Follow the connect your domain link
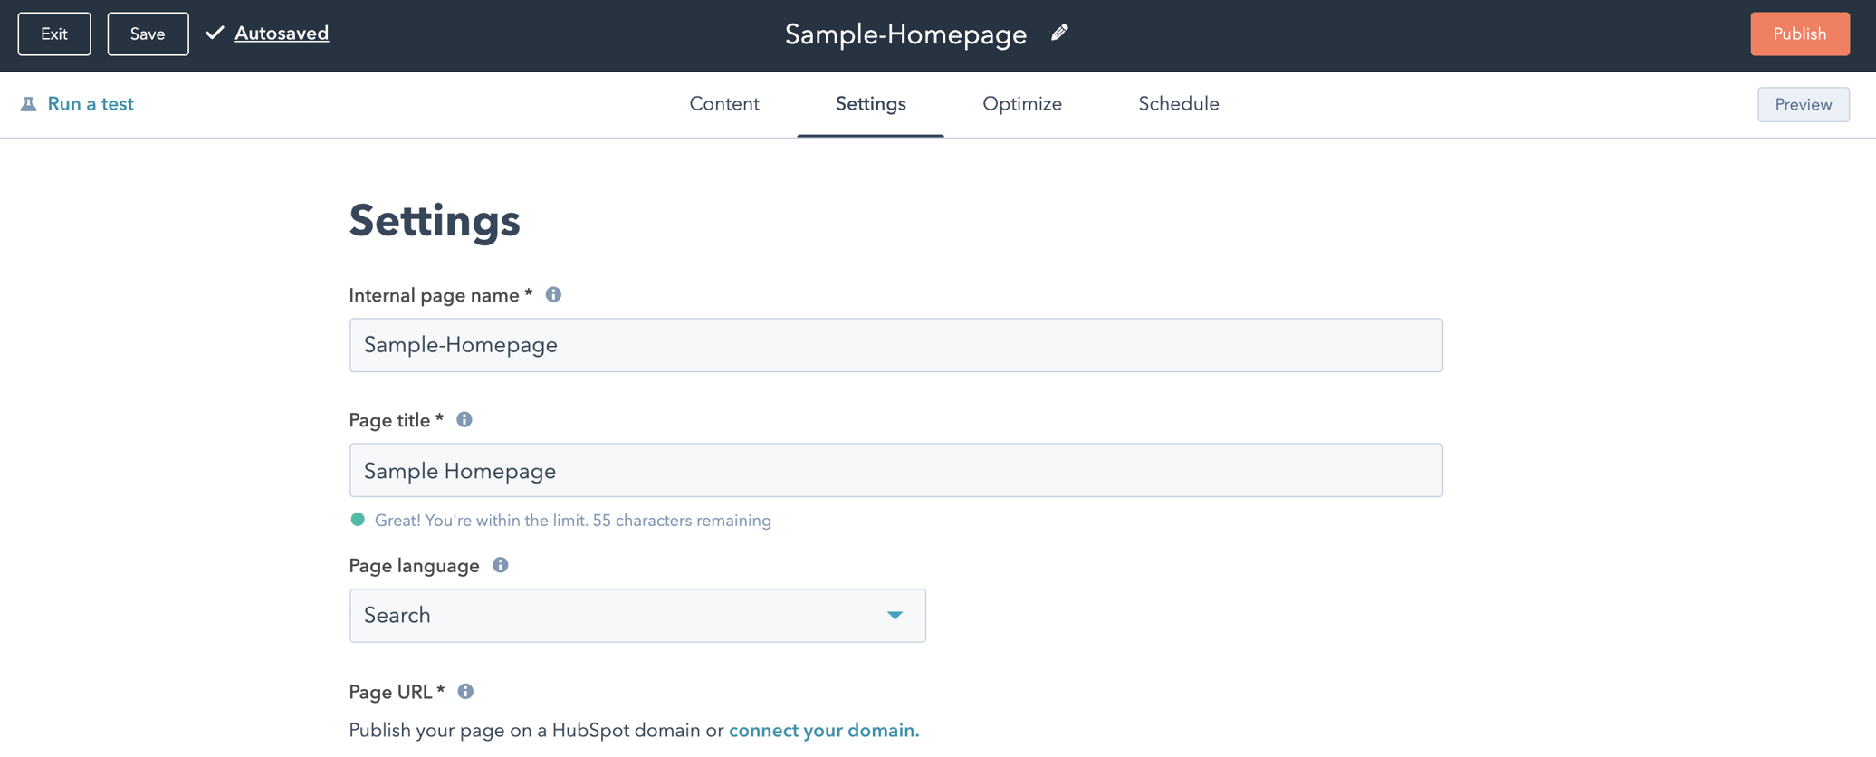The height and width of the screenshot is (757, 1876). click(824, 731)
